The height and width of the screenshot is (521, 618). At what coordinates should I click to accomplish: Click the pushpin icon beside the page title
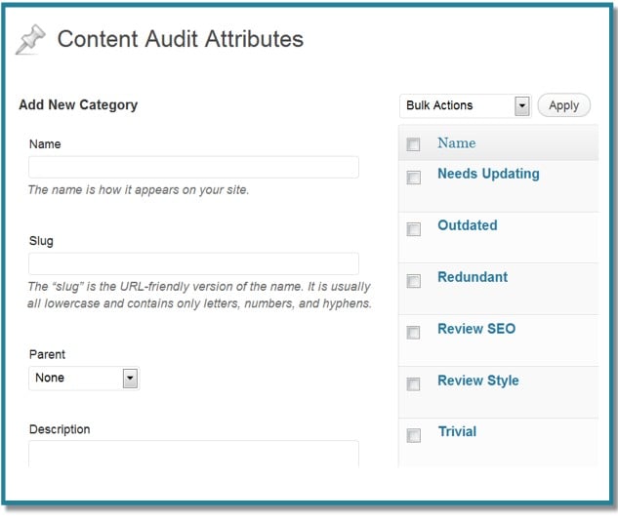click(x=31, y=40)
